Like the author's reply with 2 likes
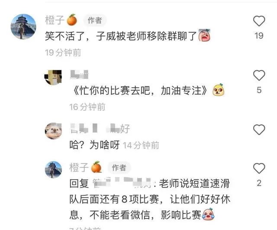The width and height of the screenshot is (277, 230). pyautogui.click(x=259, y=168)
